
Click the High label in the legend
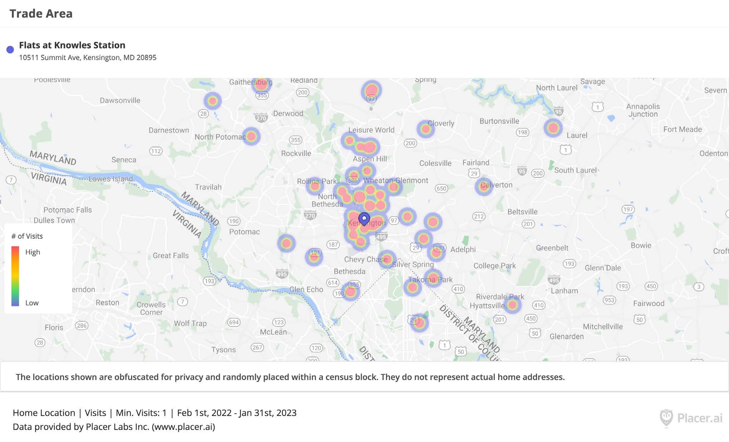coord(33,252)
